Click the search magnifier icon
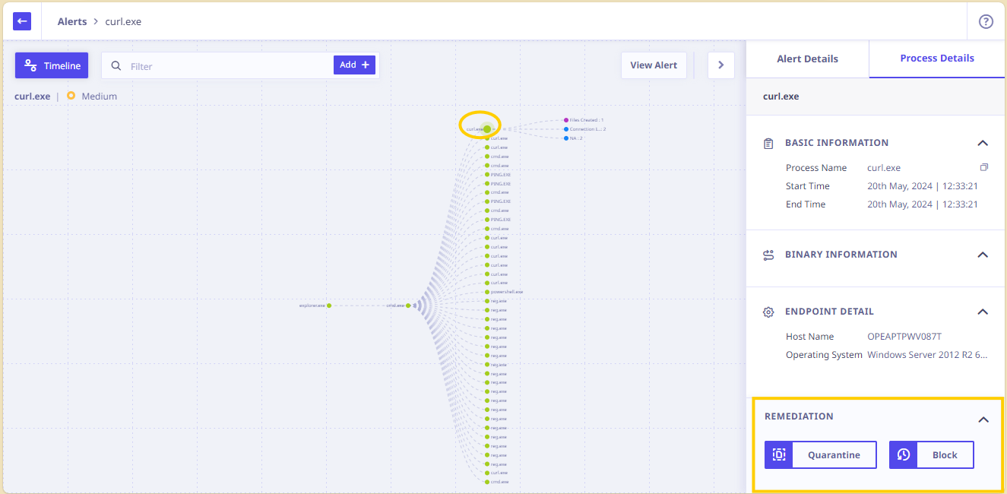 pos(116,65)
